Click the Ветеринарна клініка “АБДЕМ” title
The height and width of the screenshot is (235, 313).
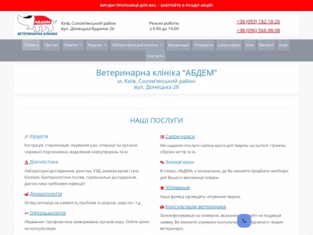point(156,72)
